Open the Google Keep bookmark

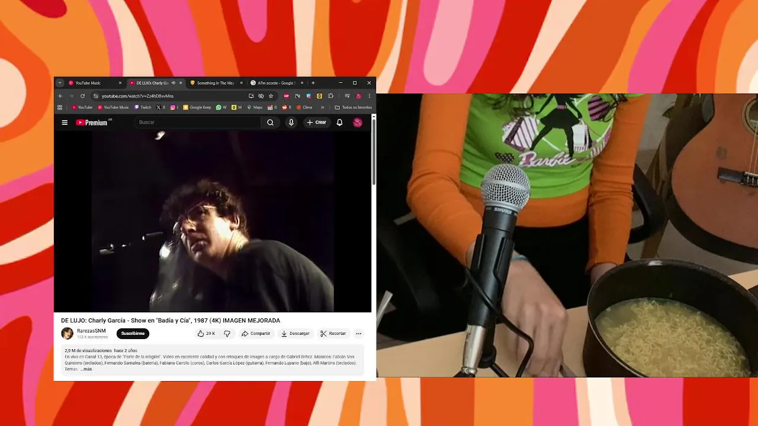point(197,108)
